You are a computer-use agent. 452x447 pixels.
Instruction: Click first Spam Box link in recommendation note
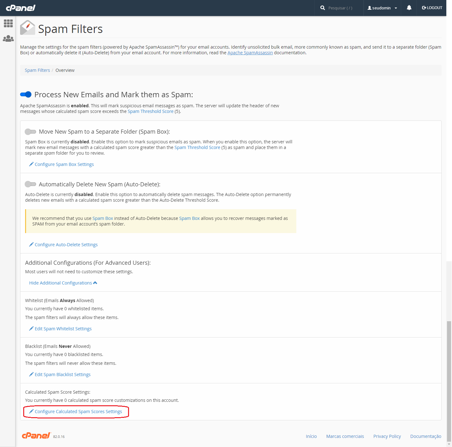[103, 218]
